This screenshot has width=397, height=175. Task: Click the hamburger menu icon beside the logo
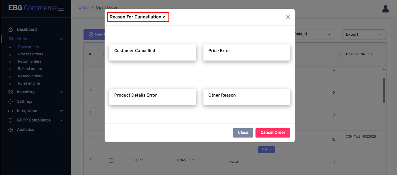[61, 9]
